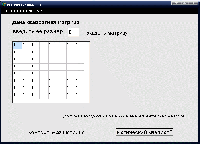Screen dimensions: 200x144
Task: Click the 'магический квадрат?' button
Action: coord(145,132)
